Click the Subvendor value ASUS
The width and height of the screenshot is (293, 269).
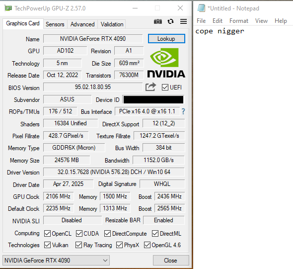point(67,99)
